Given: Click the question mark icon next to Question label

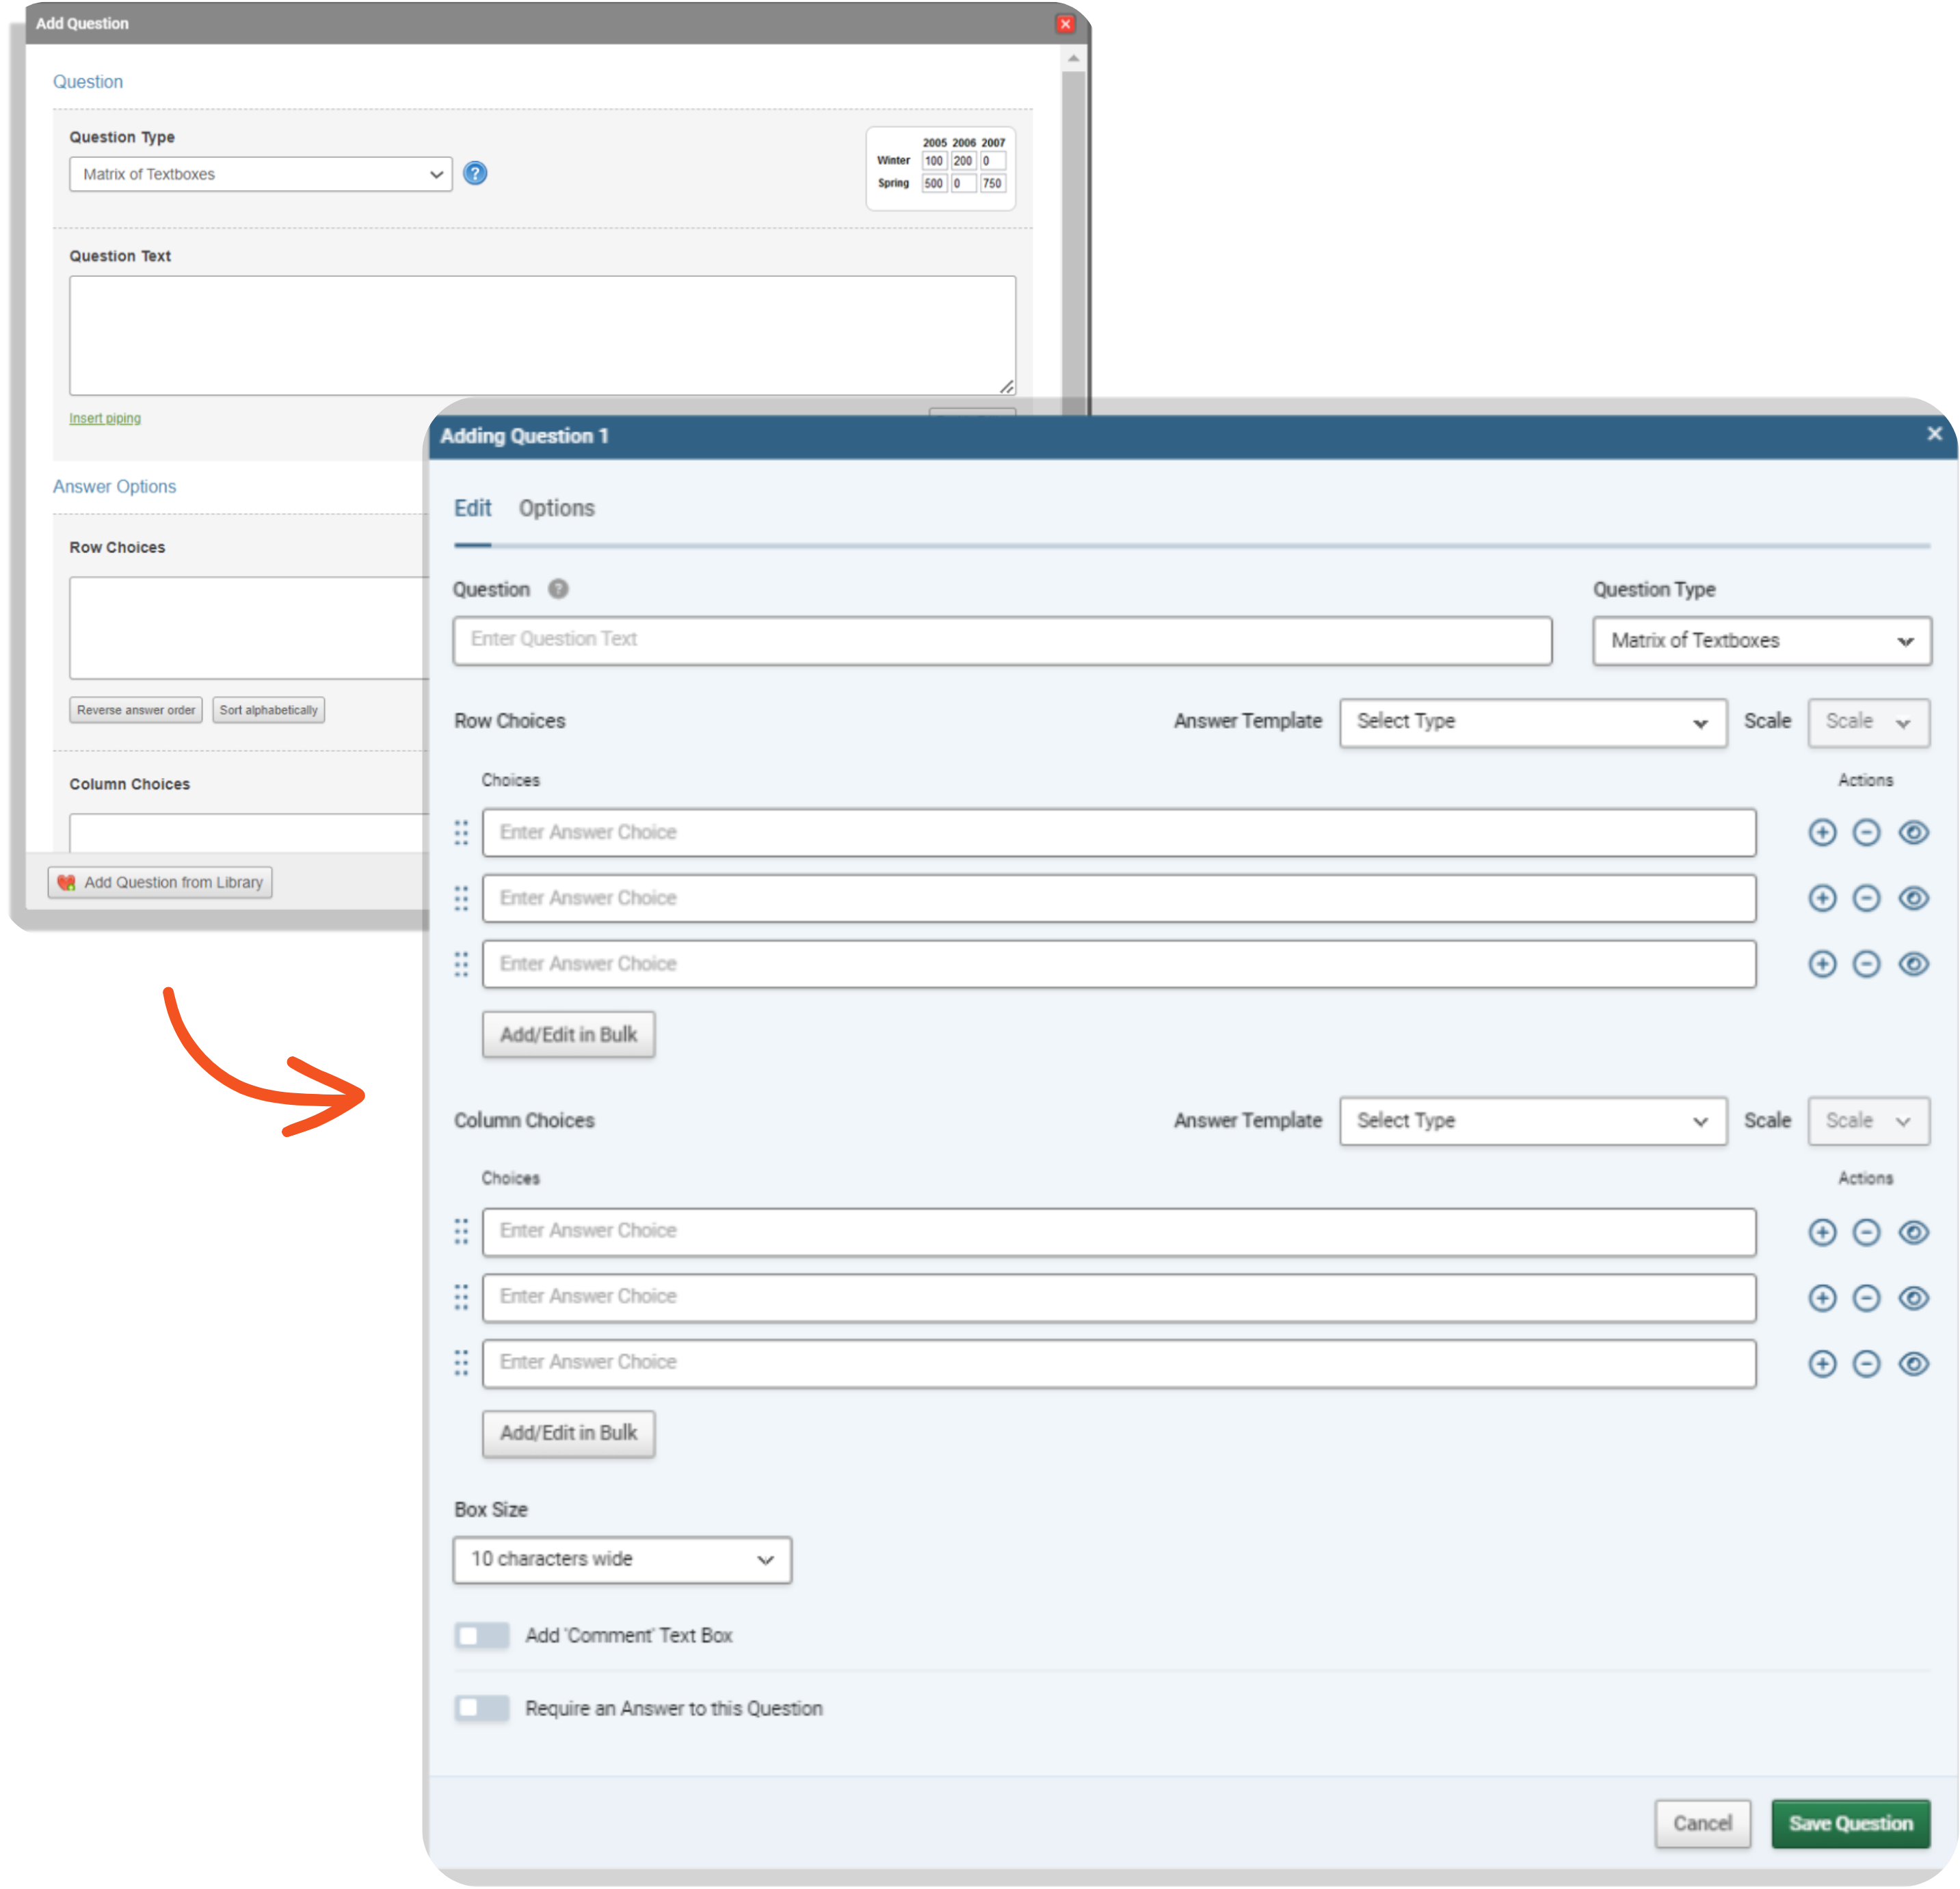Looking at the screenshot, I should (558, 589).
